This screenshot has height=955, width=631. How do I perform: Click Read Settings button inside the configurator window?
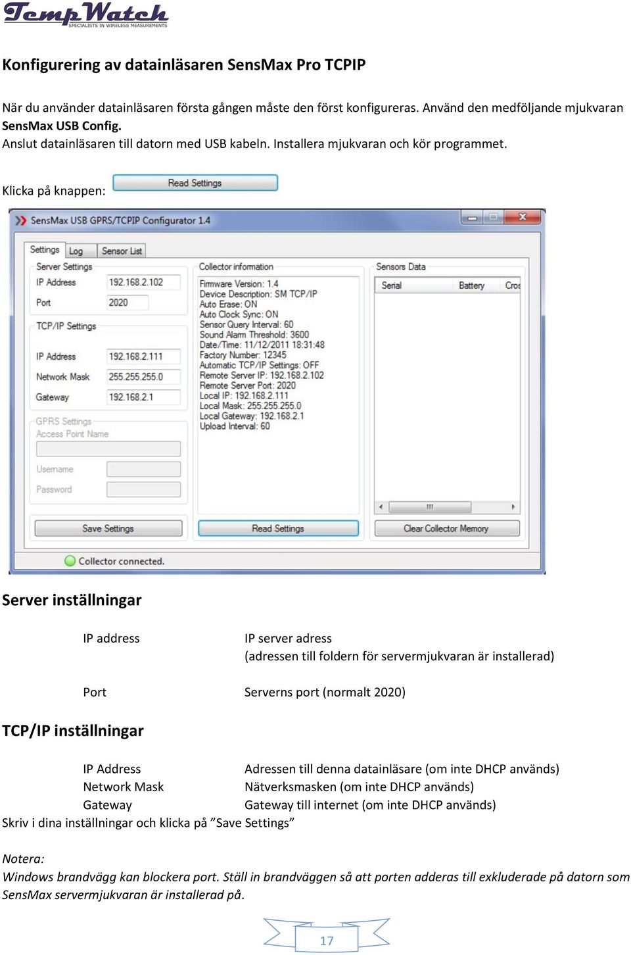tap(278, 528)
